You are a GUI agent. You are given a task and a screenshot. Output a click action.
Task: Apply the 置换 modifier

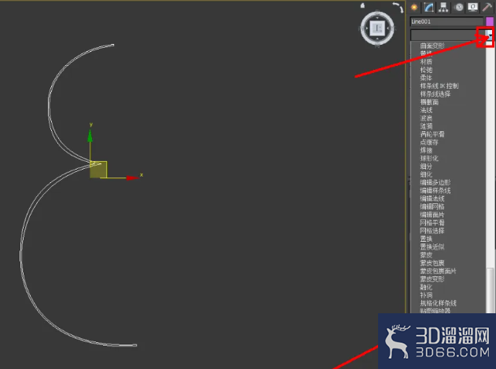426,239
